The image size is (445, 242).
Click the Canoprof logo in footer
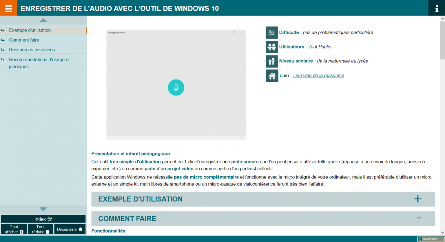pos(431,239)
